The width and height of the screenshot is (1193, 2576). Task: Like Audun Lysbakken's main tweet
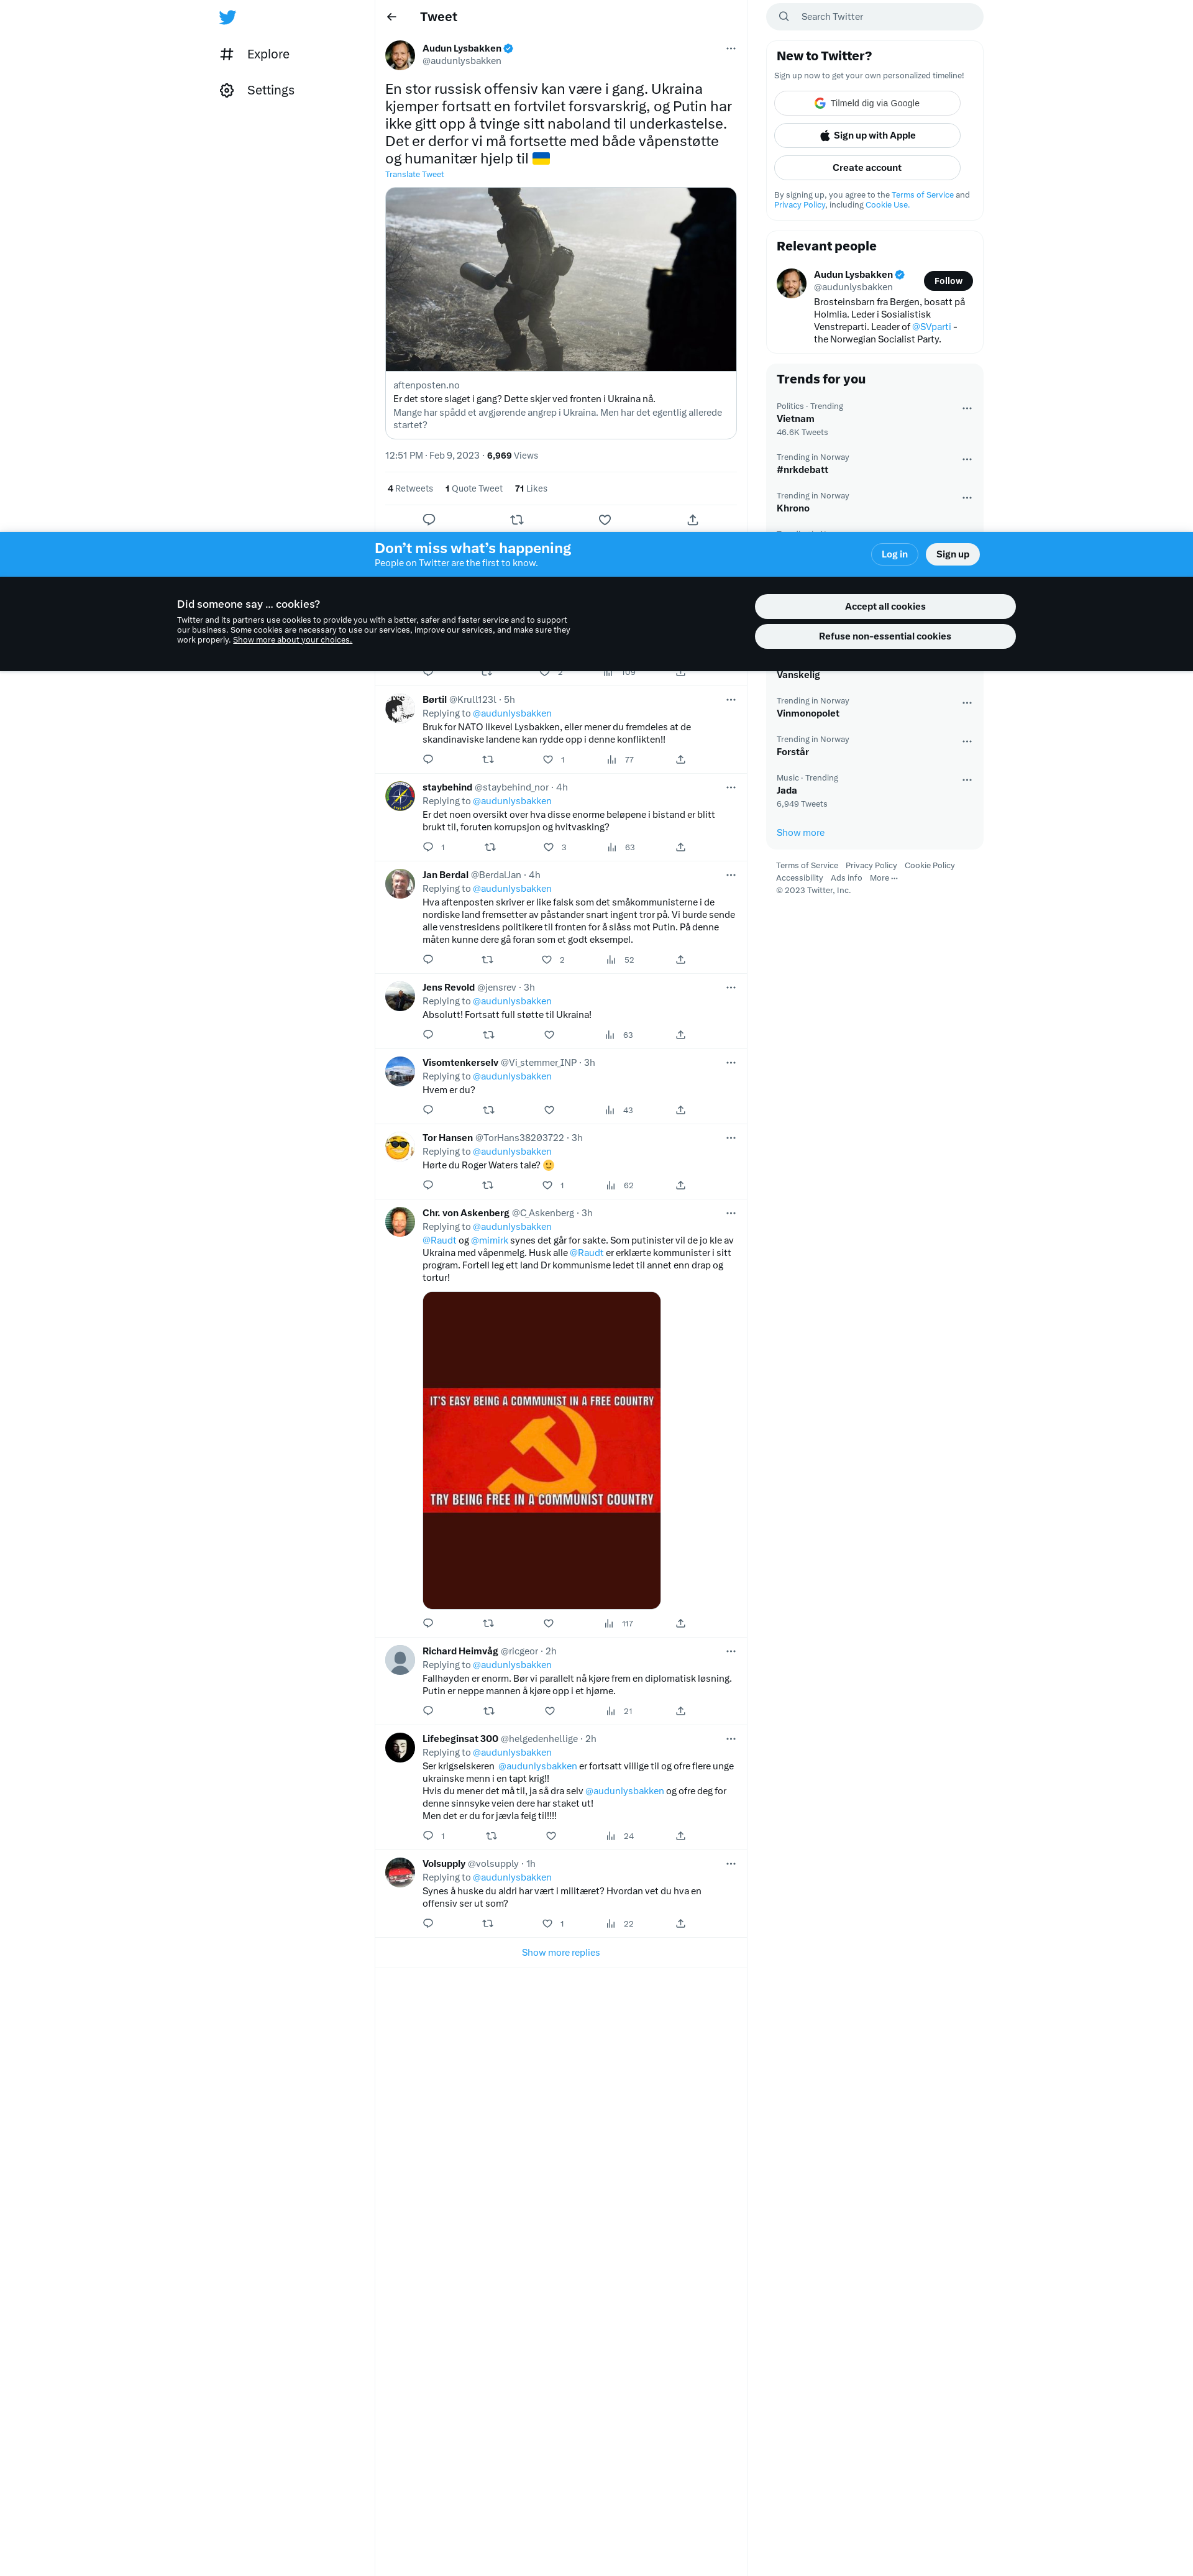tap(605, 520)
